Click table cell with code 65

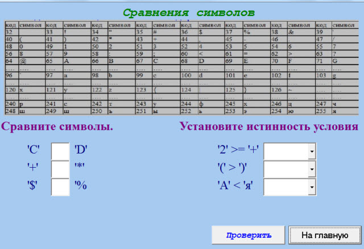(x=54, y=61)
